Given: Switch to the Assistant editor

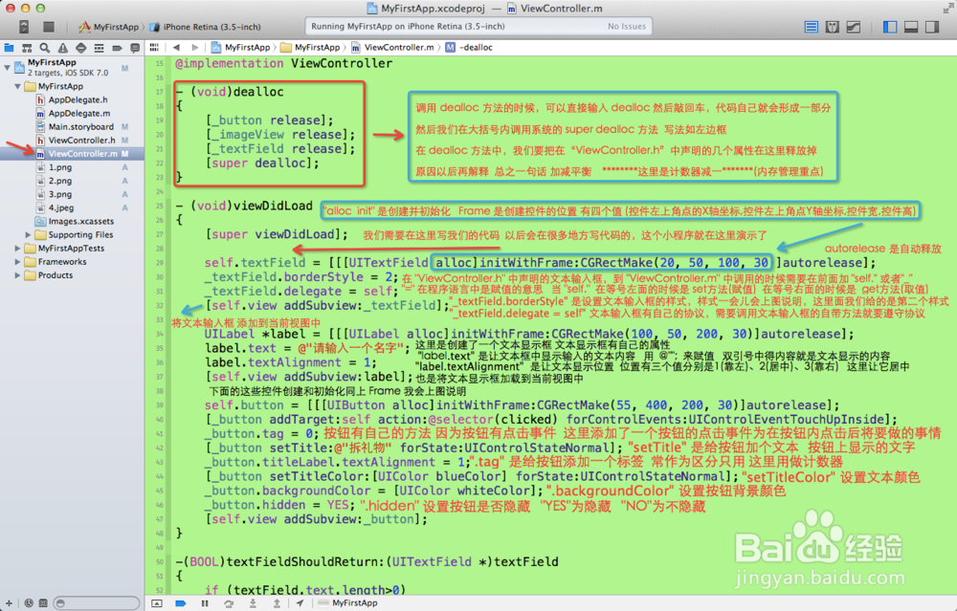Looking at the screenshot, I should [832, 27].
